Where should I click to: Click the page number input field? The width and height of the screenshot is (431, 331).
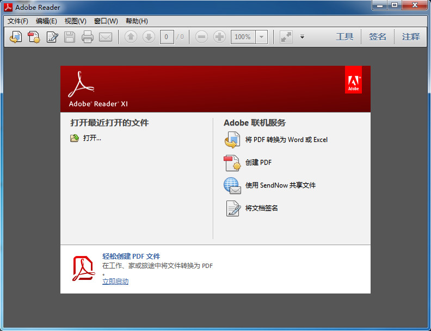pyautogui.click(x=167, y=37)
